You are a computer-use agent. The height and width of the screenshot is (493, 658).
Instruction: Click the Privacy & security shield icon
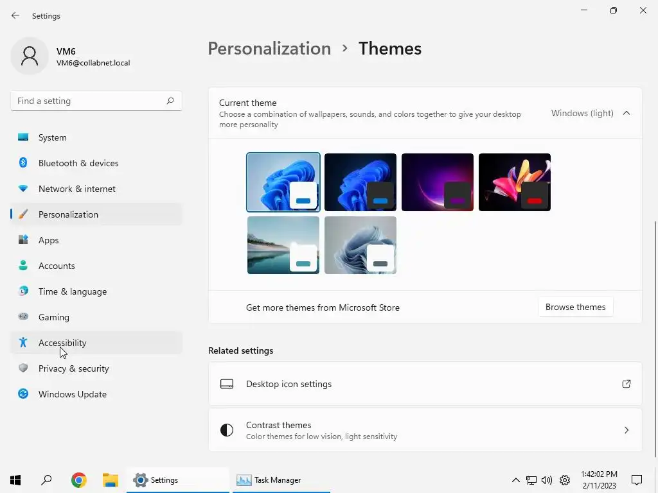click(23, 368)
